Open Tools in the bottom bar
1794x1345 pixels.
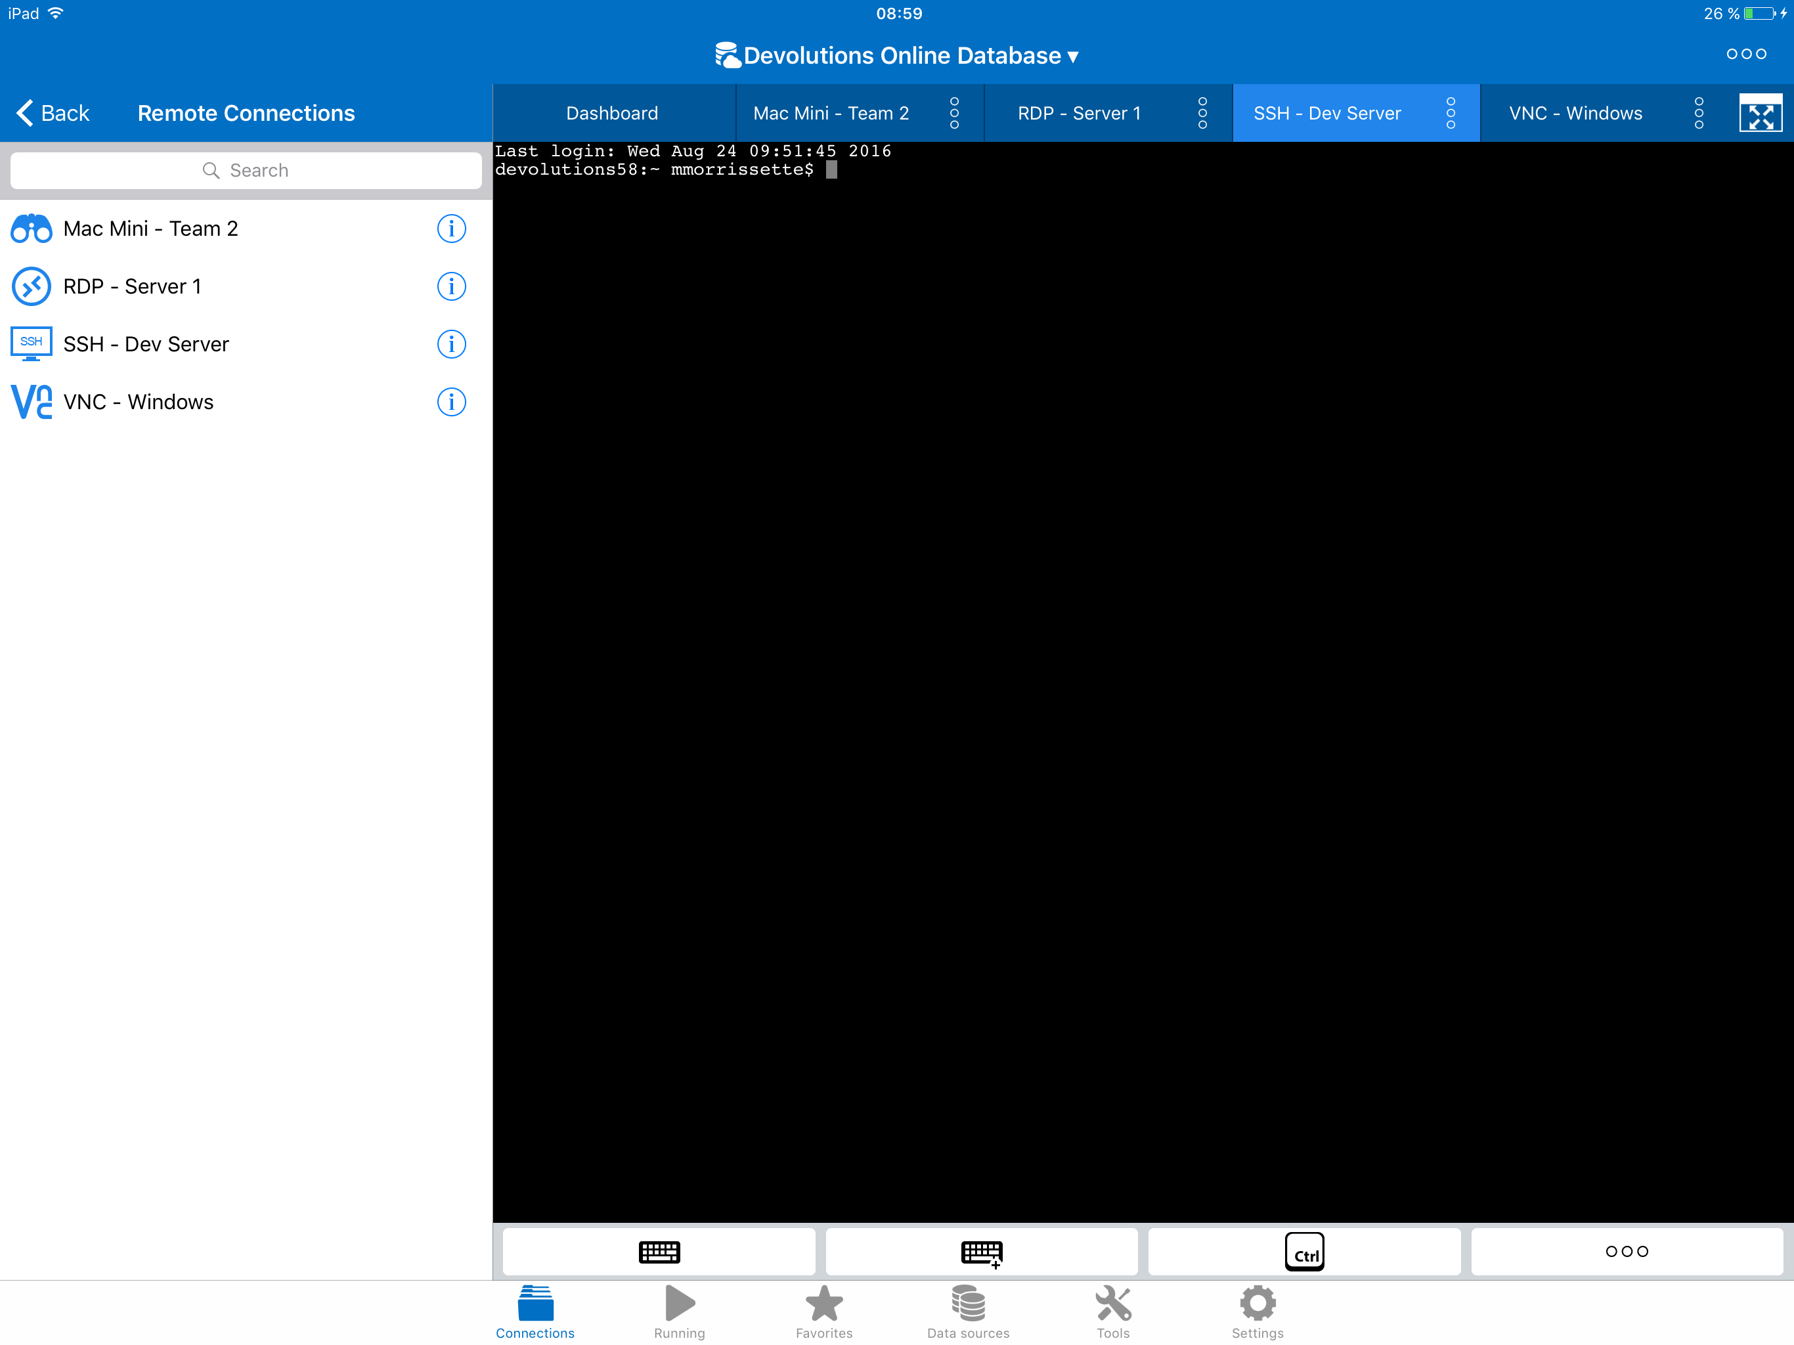click(1113, 1312)
